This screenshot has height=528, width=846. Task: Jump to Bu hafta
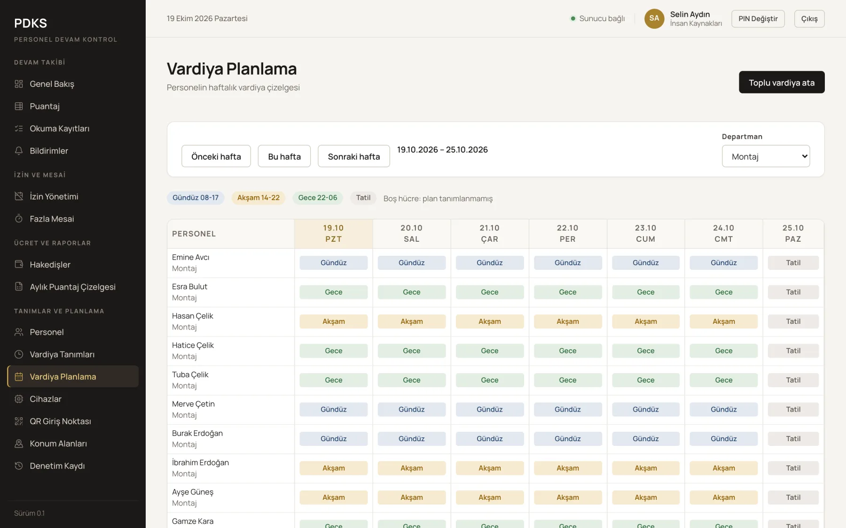(x=284, y=156)
